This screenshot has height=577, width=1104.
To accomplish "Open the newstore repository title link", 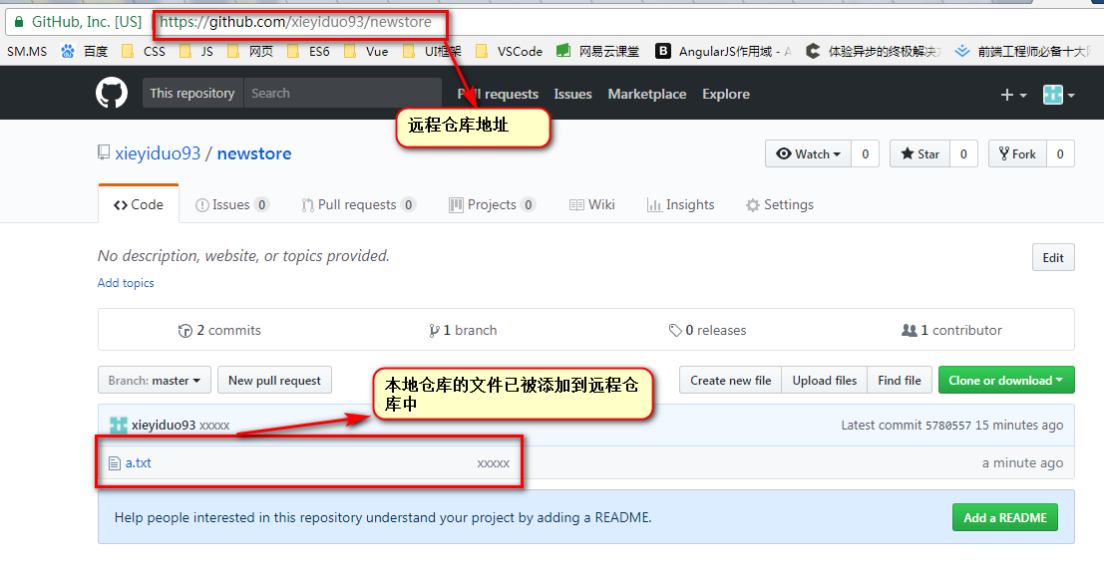I will click(254, 153).
